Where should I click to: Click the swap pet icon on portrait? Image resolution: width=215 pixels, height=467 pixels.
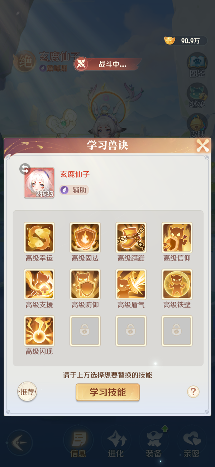(25, 169)
